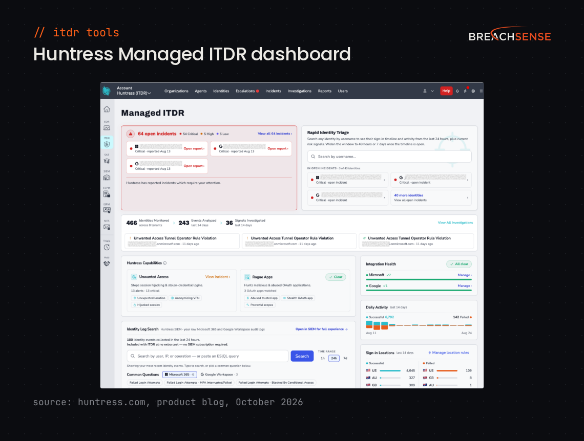Click the Search by username input field
Image resolution: width=584 pixels, height=441 pixels.
389,157
